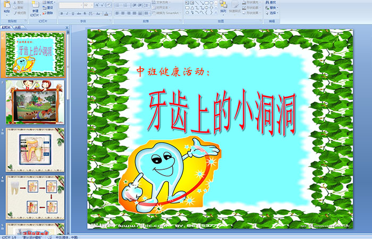Open the Align Text (对齐文本) dropdown
Screen dimensions: 372x239
pyautogui.click(x=162, y=7)
